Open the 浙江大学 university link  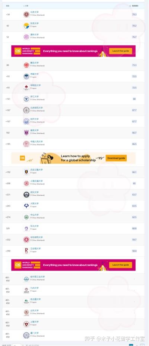tap(34, 97)
